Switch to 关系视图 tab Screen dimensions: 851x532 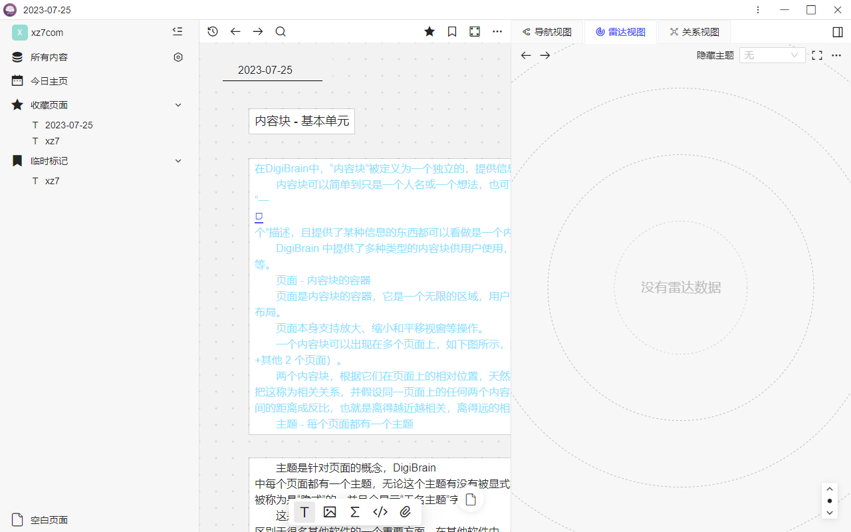point(695,32)
